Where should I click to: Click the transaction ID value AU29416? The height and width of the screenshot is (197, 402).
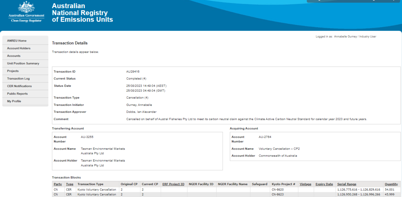pos(133,71)
